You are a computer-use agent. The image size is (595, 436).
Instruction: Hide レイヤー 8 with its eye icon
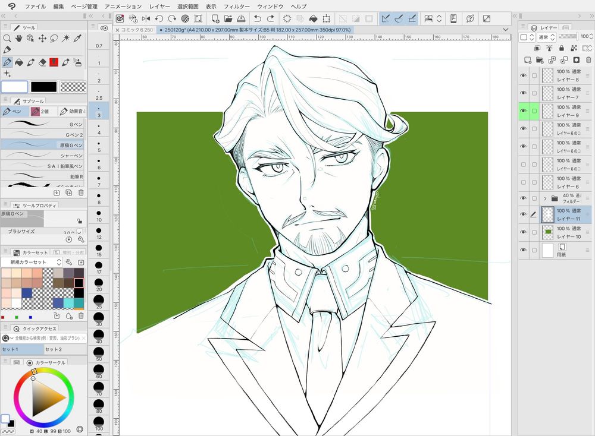524,75
